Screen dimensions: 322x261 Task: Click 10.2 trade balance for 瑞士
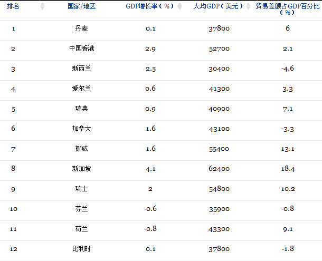click(x=288, y=189)
